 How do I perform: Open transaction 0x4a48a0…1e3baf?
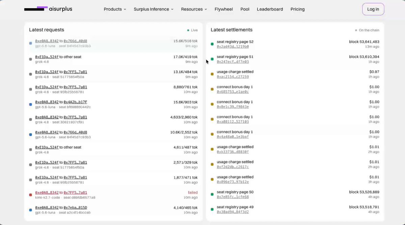(233, 137)
